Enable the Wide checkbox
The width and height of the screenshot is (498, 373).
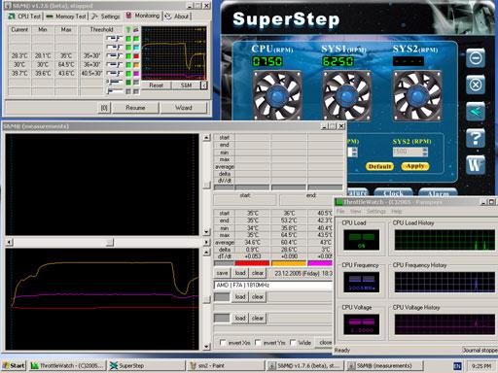293,342
